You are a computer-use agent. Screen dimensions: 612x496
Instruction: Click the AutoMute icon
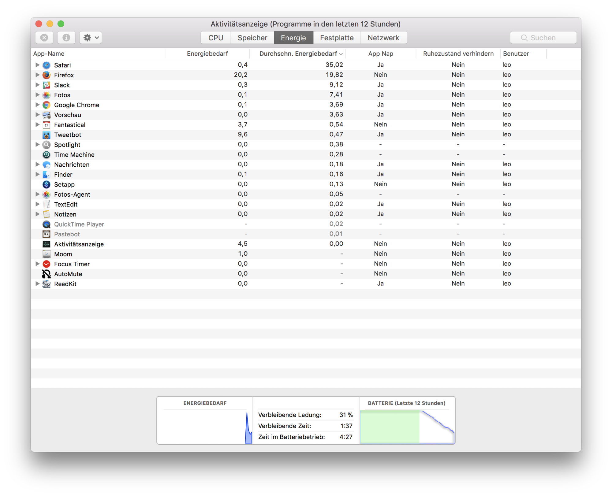(x=47, y=274)
